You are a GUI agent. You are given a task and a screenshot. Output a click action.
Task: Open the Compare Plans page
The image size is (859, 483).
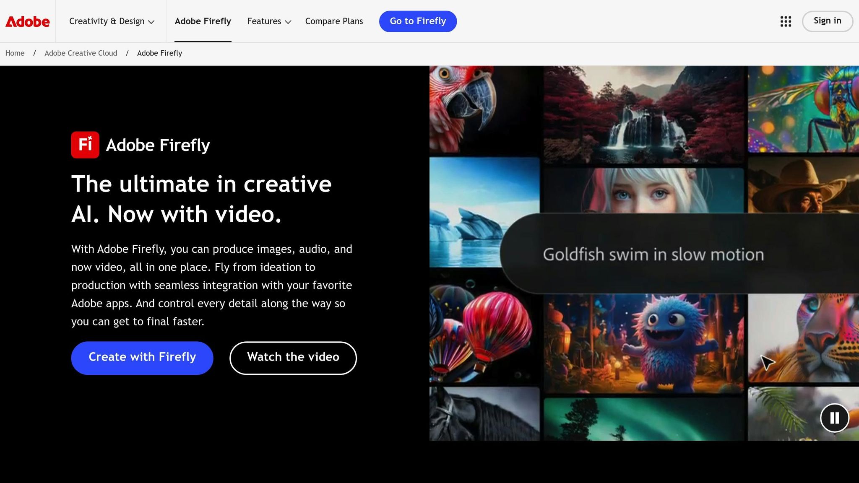334,21
